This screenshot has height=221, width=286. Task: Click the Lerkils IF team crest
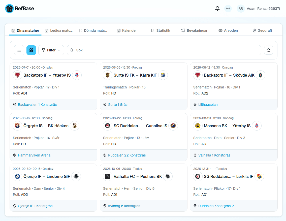pos(259,176)
